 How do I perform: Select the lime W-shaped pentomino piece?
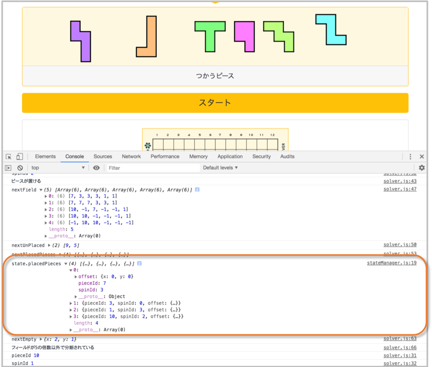pos(278,37)
